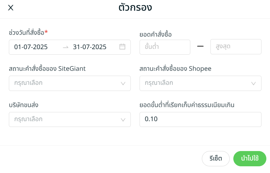Click the Shopee status dropdown chevron
This screenshot has height=173, width=270.
point(254,83)
